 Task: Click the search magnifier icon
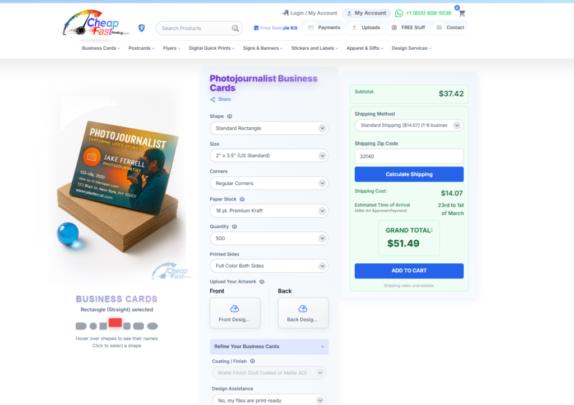(x=235, y=28)
